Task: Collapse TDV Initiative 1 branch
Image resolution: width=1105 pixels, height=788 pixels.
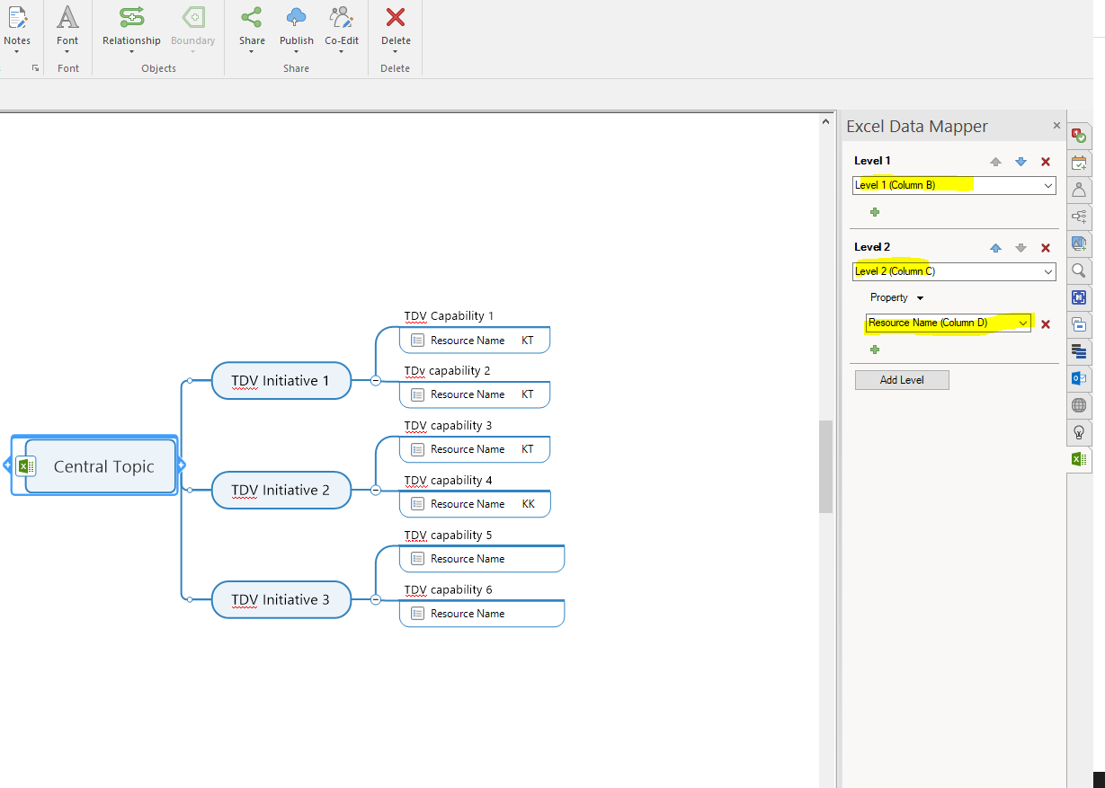Action: tap(376, 381)
